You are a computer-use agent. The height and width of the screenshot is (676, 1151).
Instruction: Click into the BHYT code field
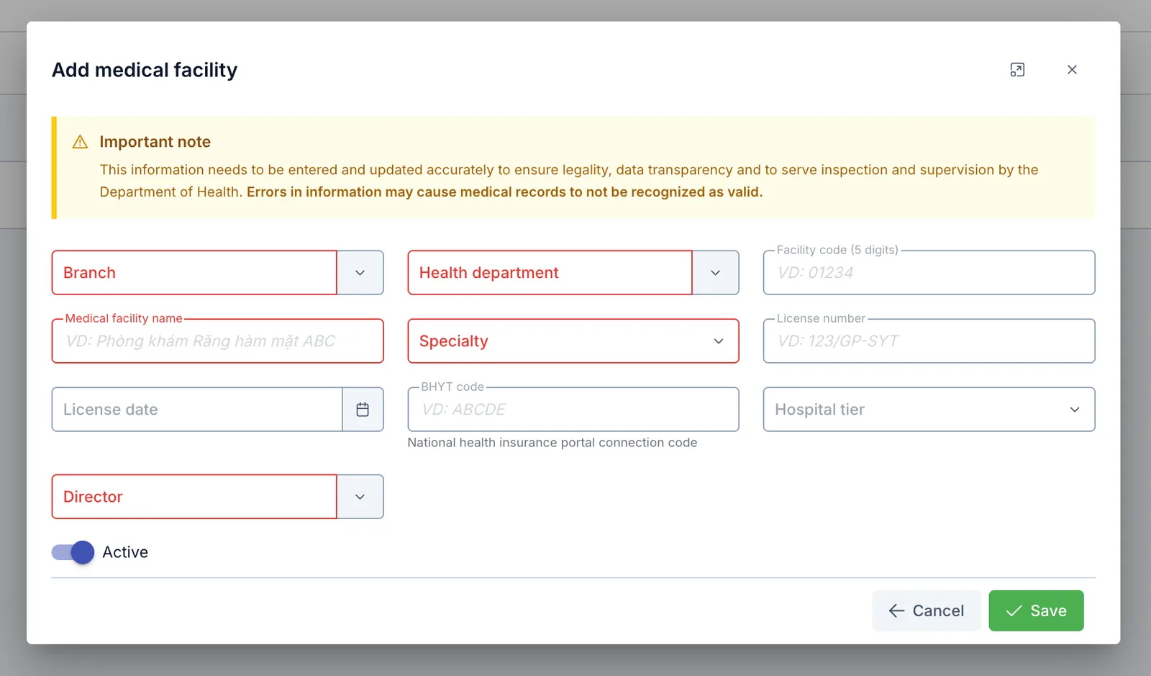point(573,410)
